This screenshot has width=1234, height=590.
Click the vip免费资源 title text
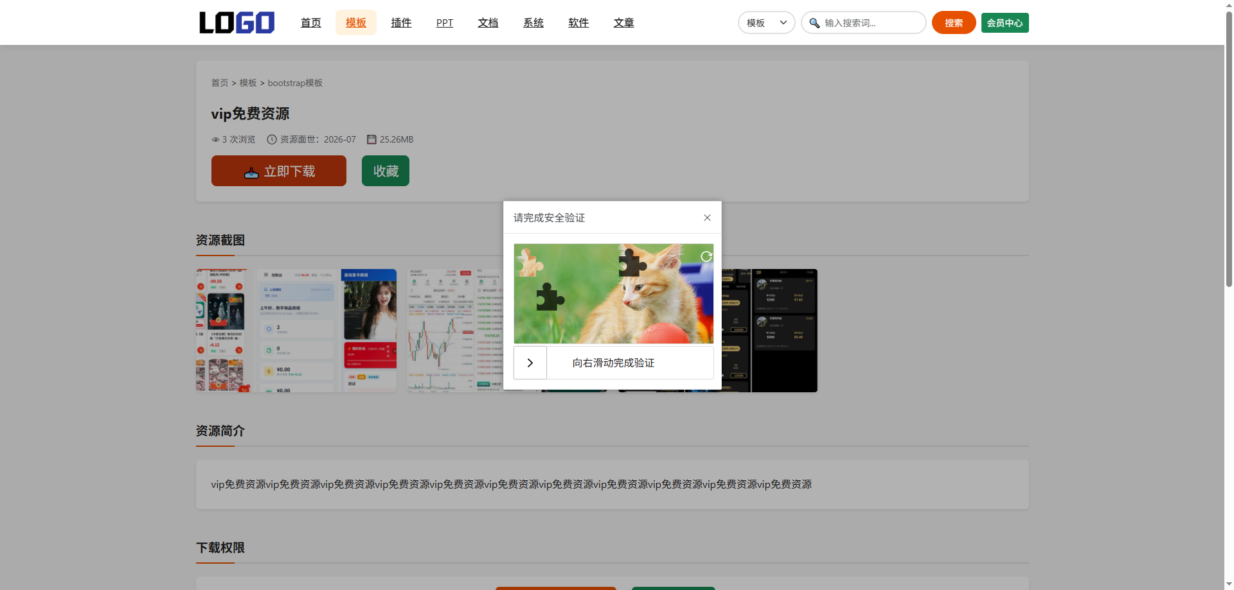pyautogui.click(x=250, y=114)
